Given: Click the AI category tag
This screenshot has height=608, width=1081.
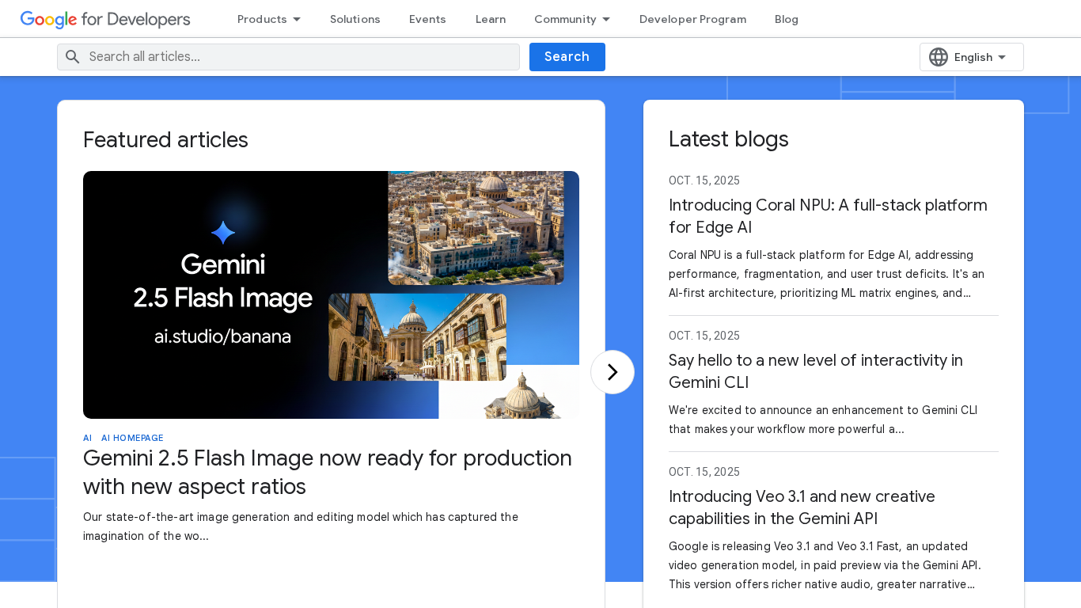Looking at the screenshot, I should point(87,438).
